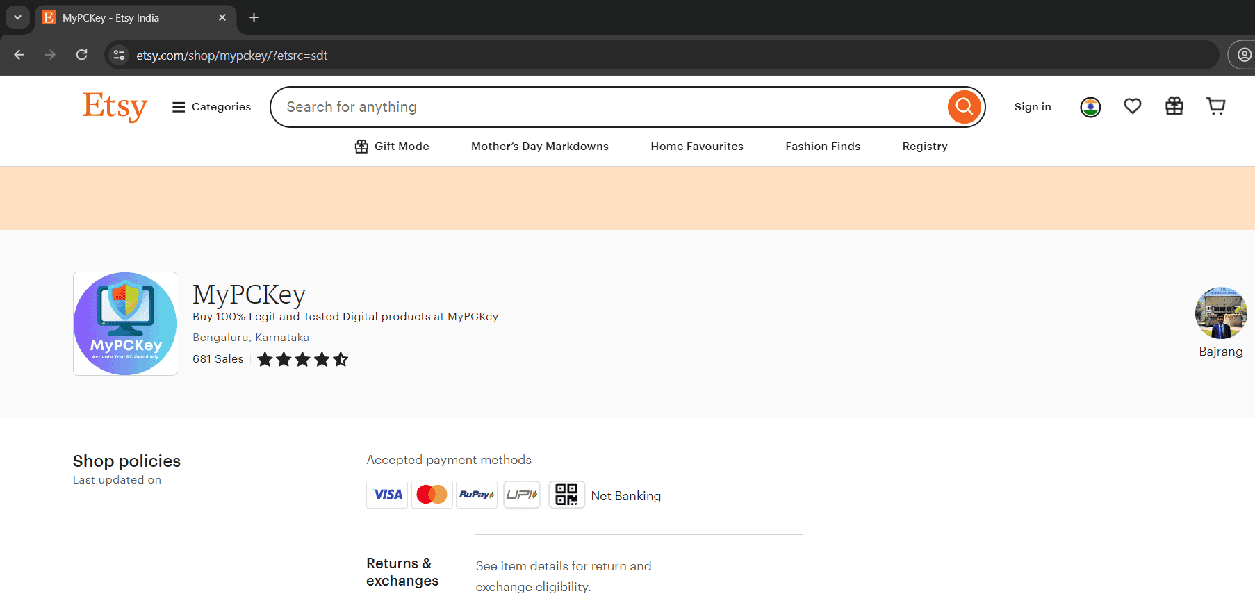1255x603 pixels.
Task: Click the browser forward arrow
Action: click(x=50, y=55)
